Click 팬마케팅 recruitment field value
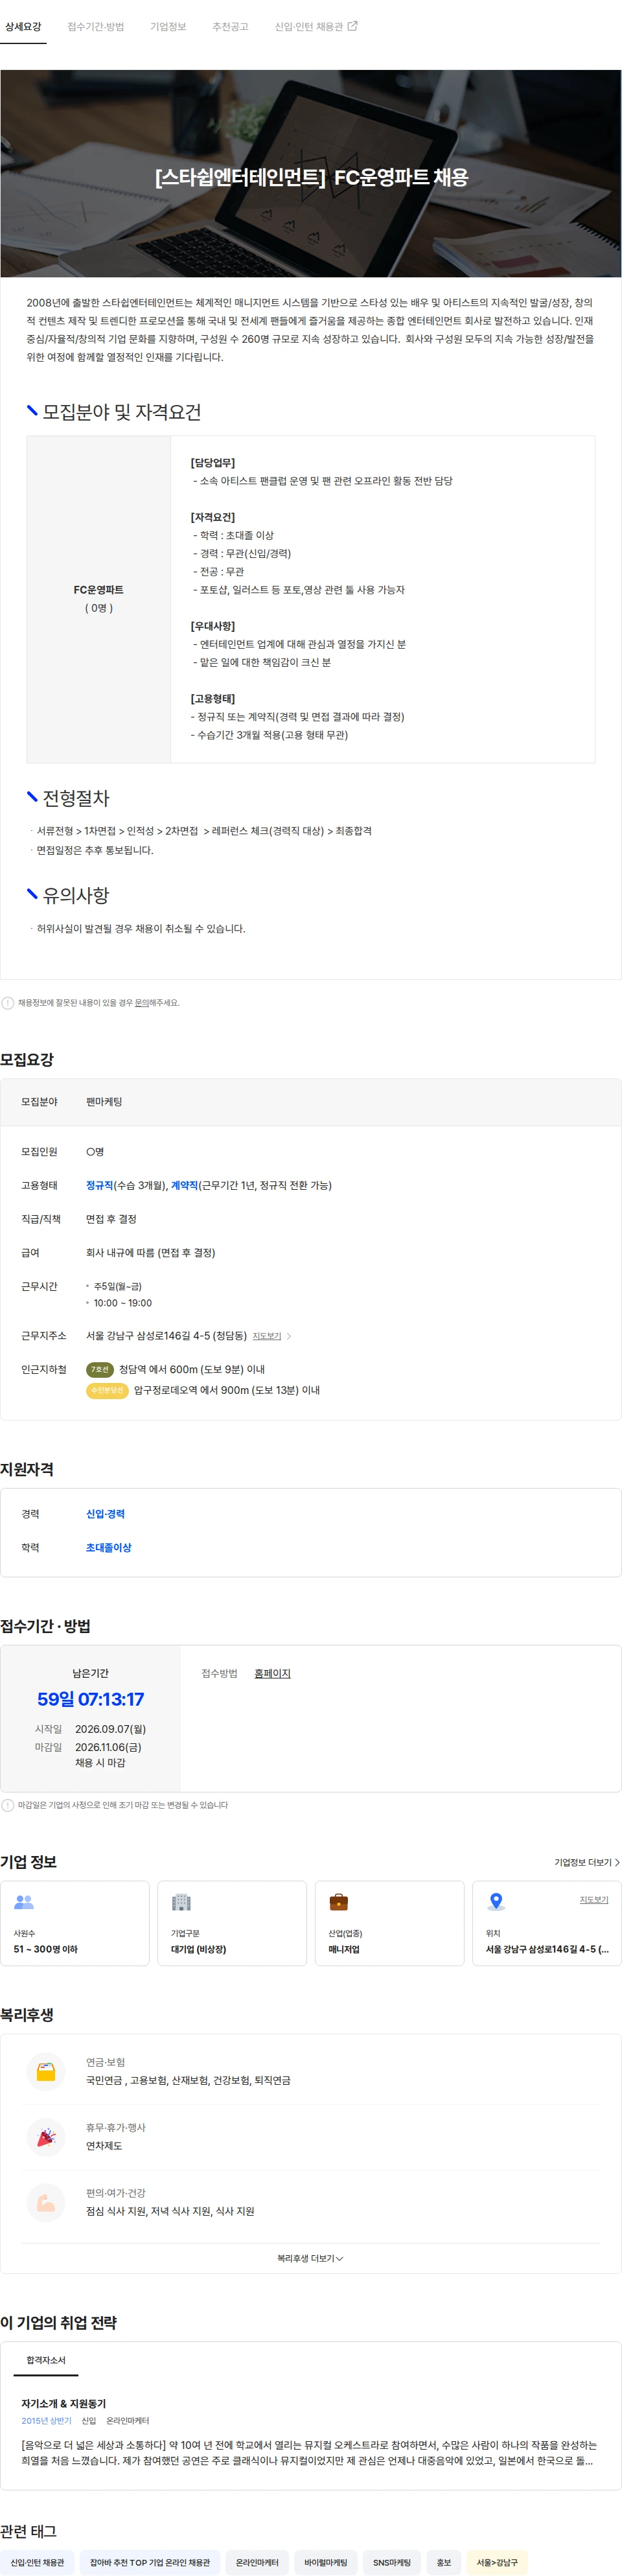 (104, 1101)
